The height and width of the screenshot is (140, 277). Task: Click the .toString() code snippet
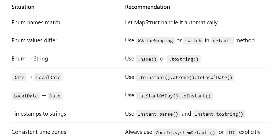coord(183,59)
